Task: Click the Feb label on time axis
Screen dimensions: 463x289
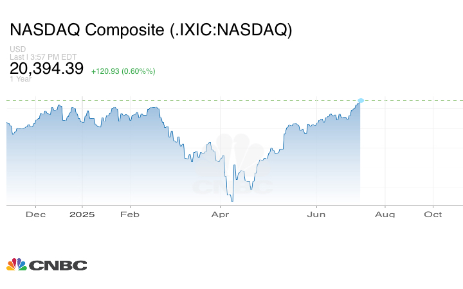Action: [131, 215]
